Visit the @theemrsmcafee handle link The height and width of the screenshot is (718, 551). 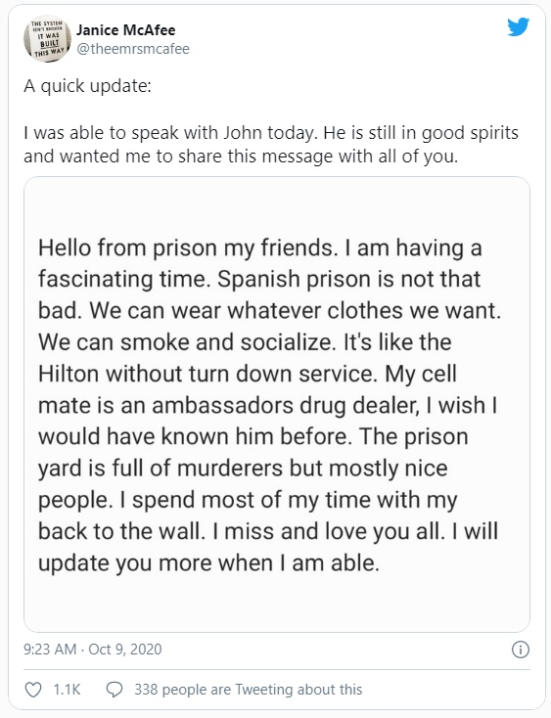pos(133,49)
